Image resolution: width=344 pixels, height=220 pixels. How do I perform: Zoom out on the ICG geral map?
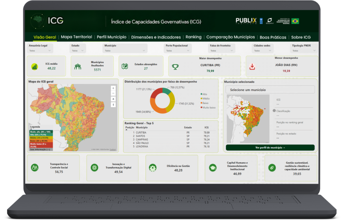click(x=113, y=94)
